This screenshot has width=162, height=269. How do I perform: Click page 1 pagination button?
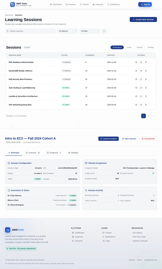point(144,116)
